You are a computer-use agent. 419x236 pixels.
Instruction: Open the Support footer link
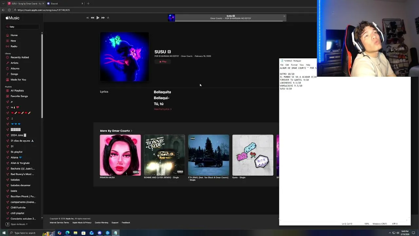pos(115,223)
